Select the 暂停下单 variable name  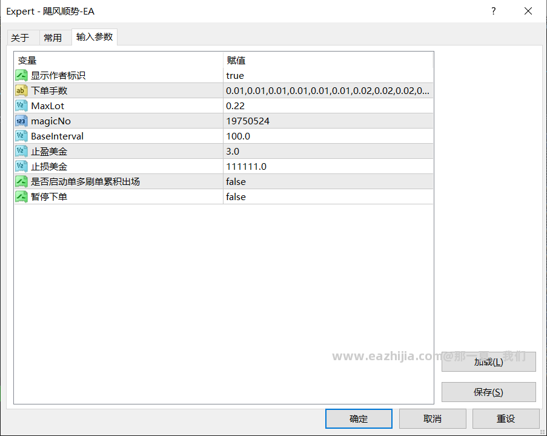point(49,196)
